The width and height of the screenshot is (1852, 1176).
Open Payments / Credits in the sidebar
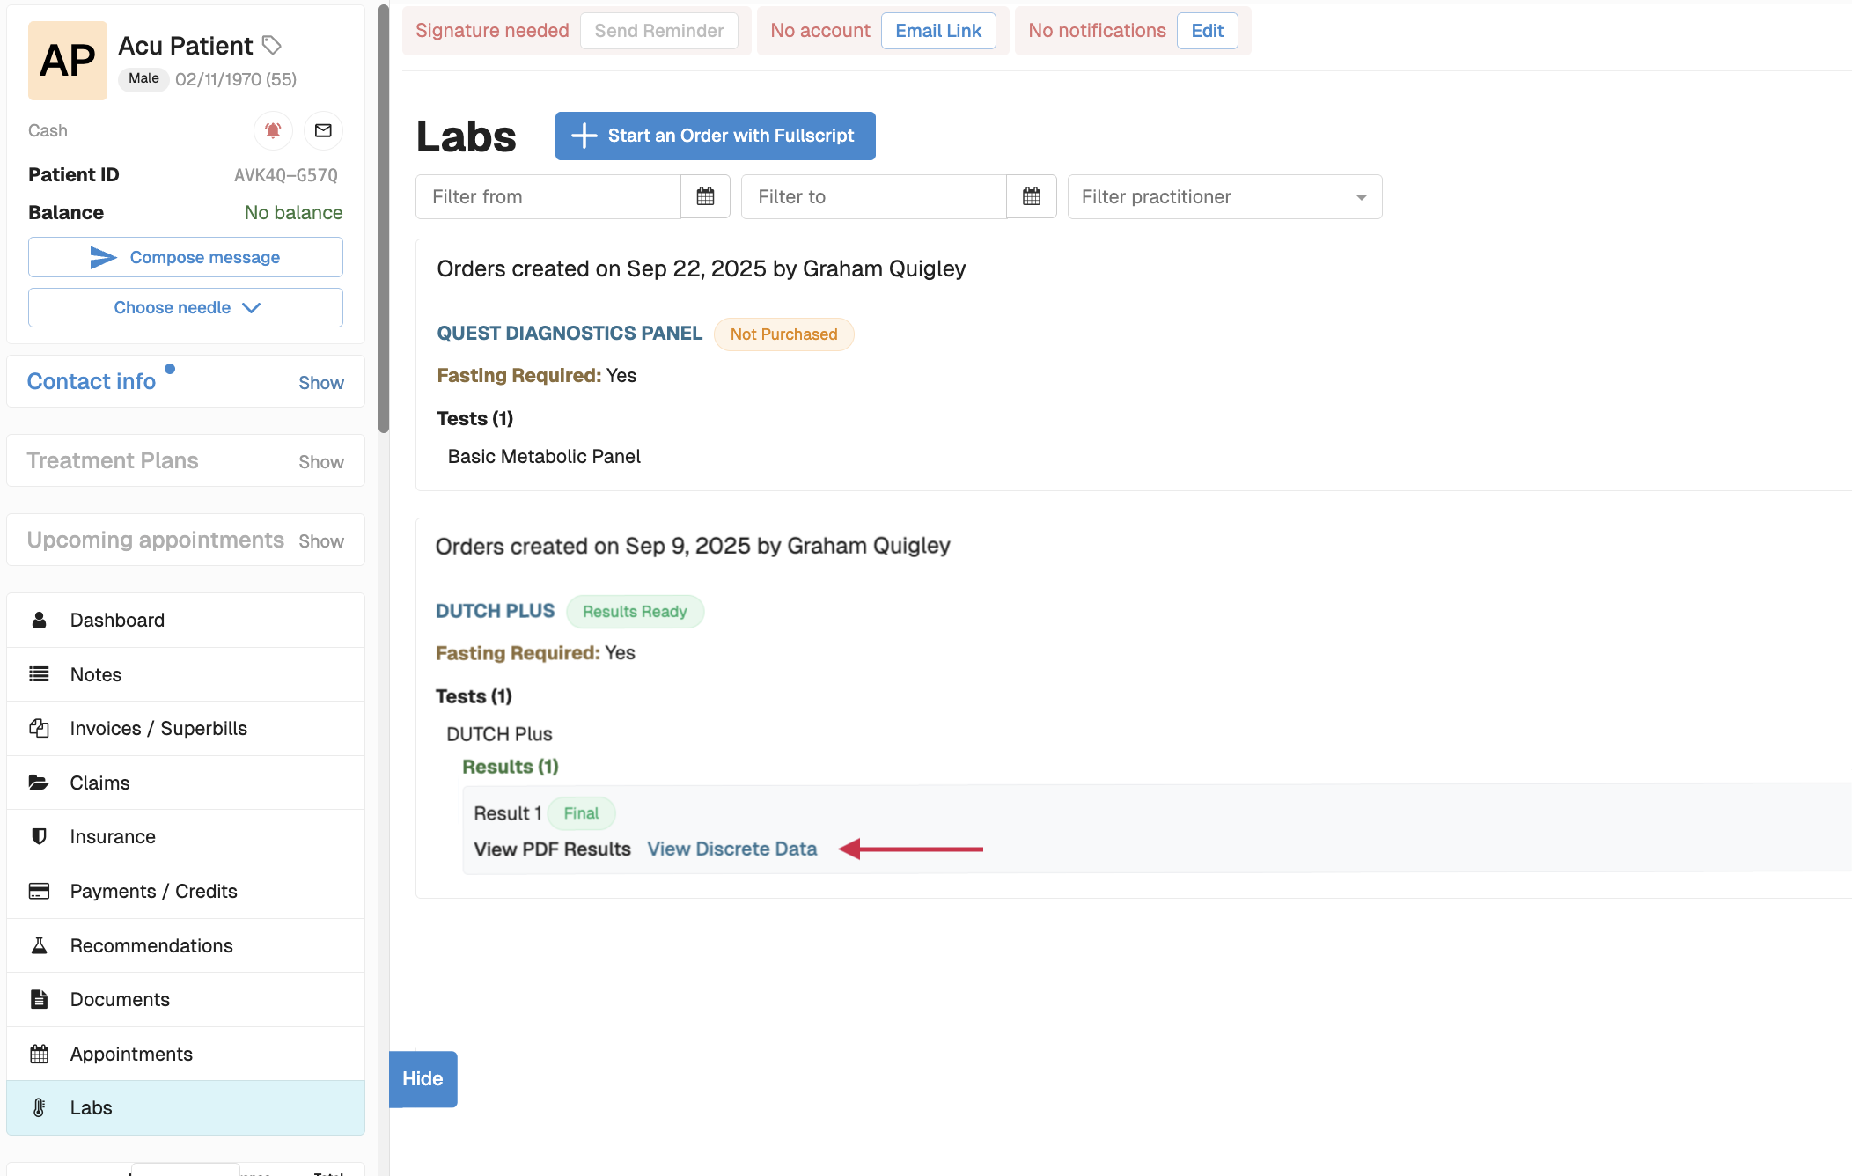(x=154, y=891)
